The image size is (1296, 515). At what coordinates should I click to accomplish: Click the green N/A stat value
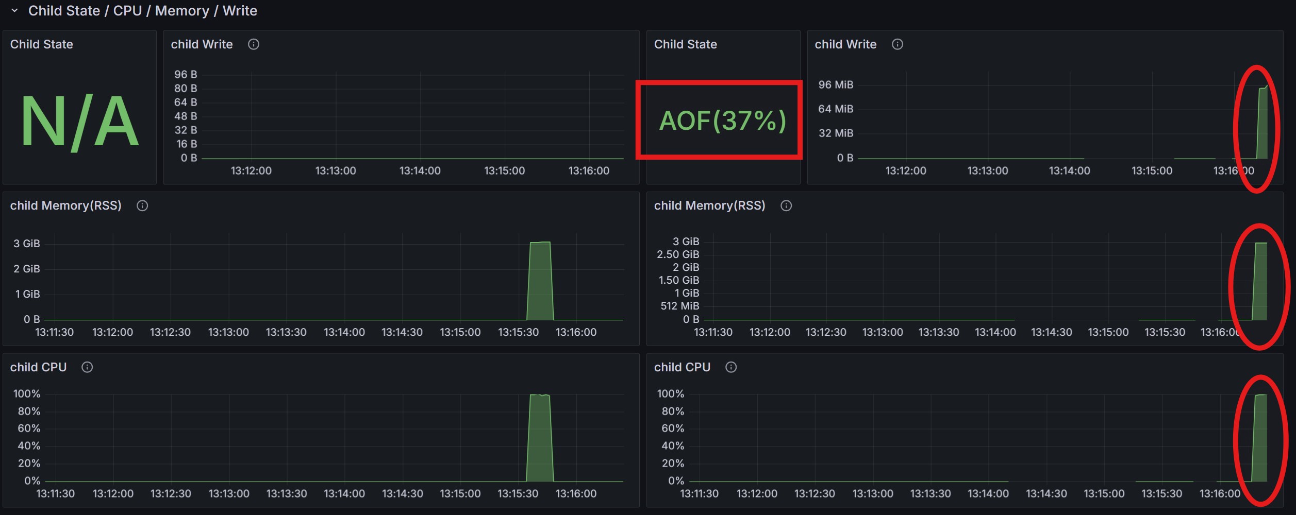(x=79, y=122)
